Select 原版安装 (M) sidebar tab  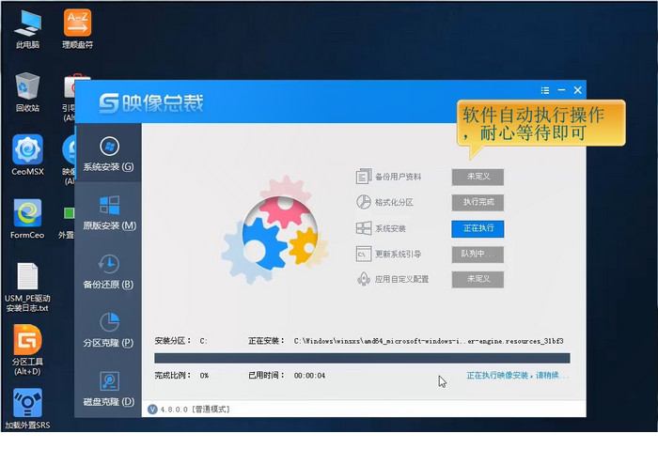pyautogui.click(x=108, y=212)
